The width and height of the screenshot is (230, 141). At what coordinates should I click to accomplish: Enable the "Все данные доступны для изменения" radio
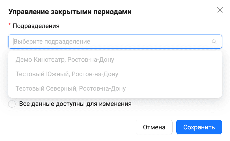(12, 104)
